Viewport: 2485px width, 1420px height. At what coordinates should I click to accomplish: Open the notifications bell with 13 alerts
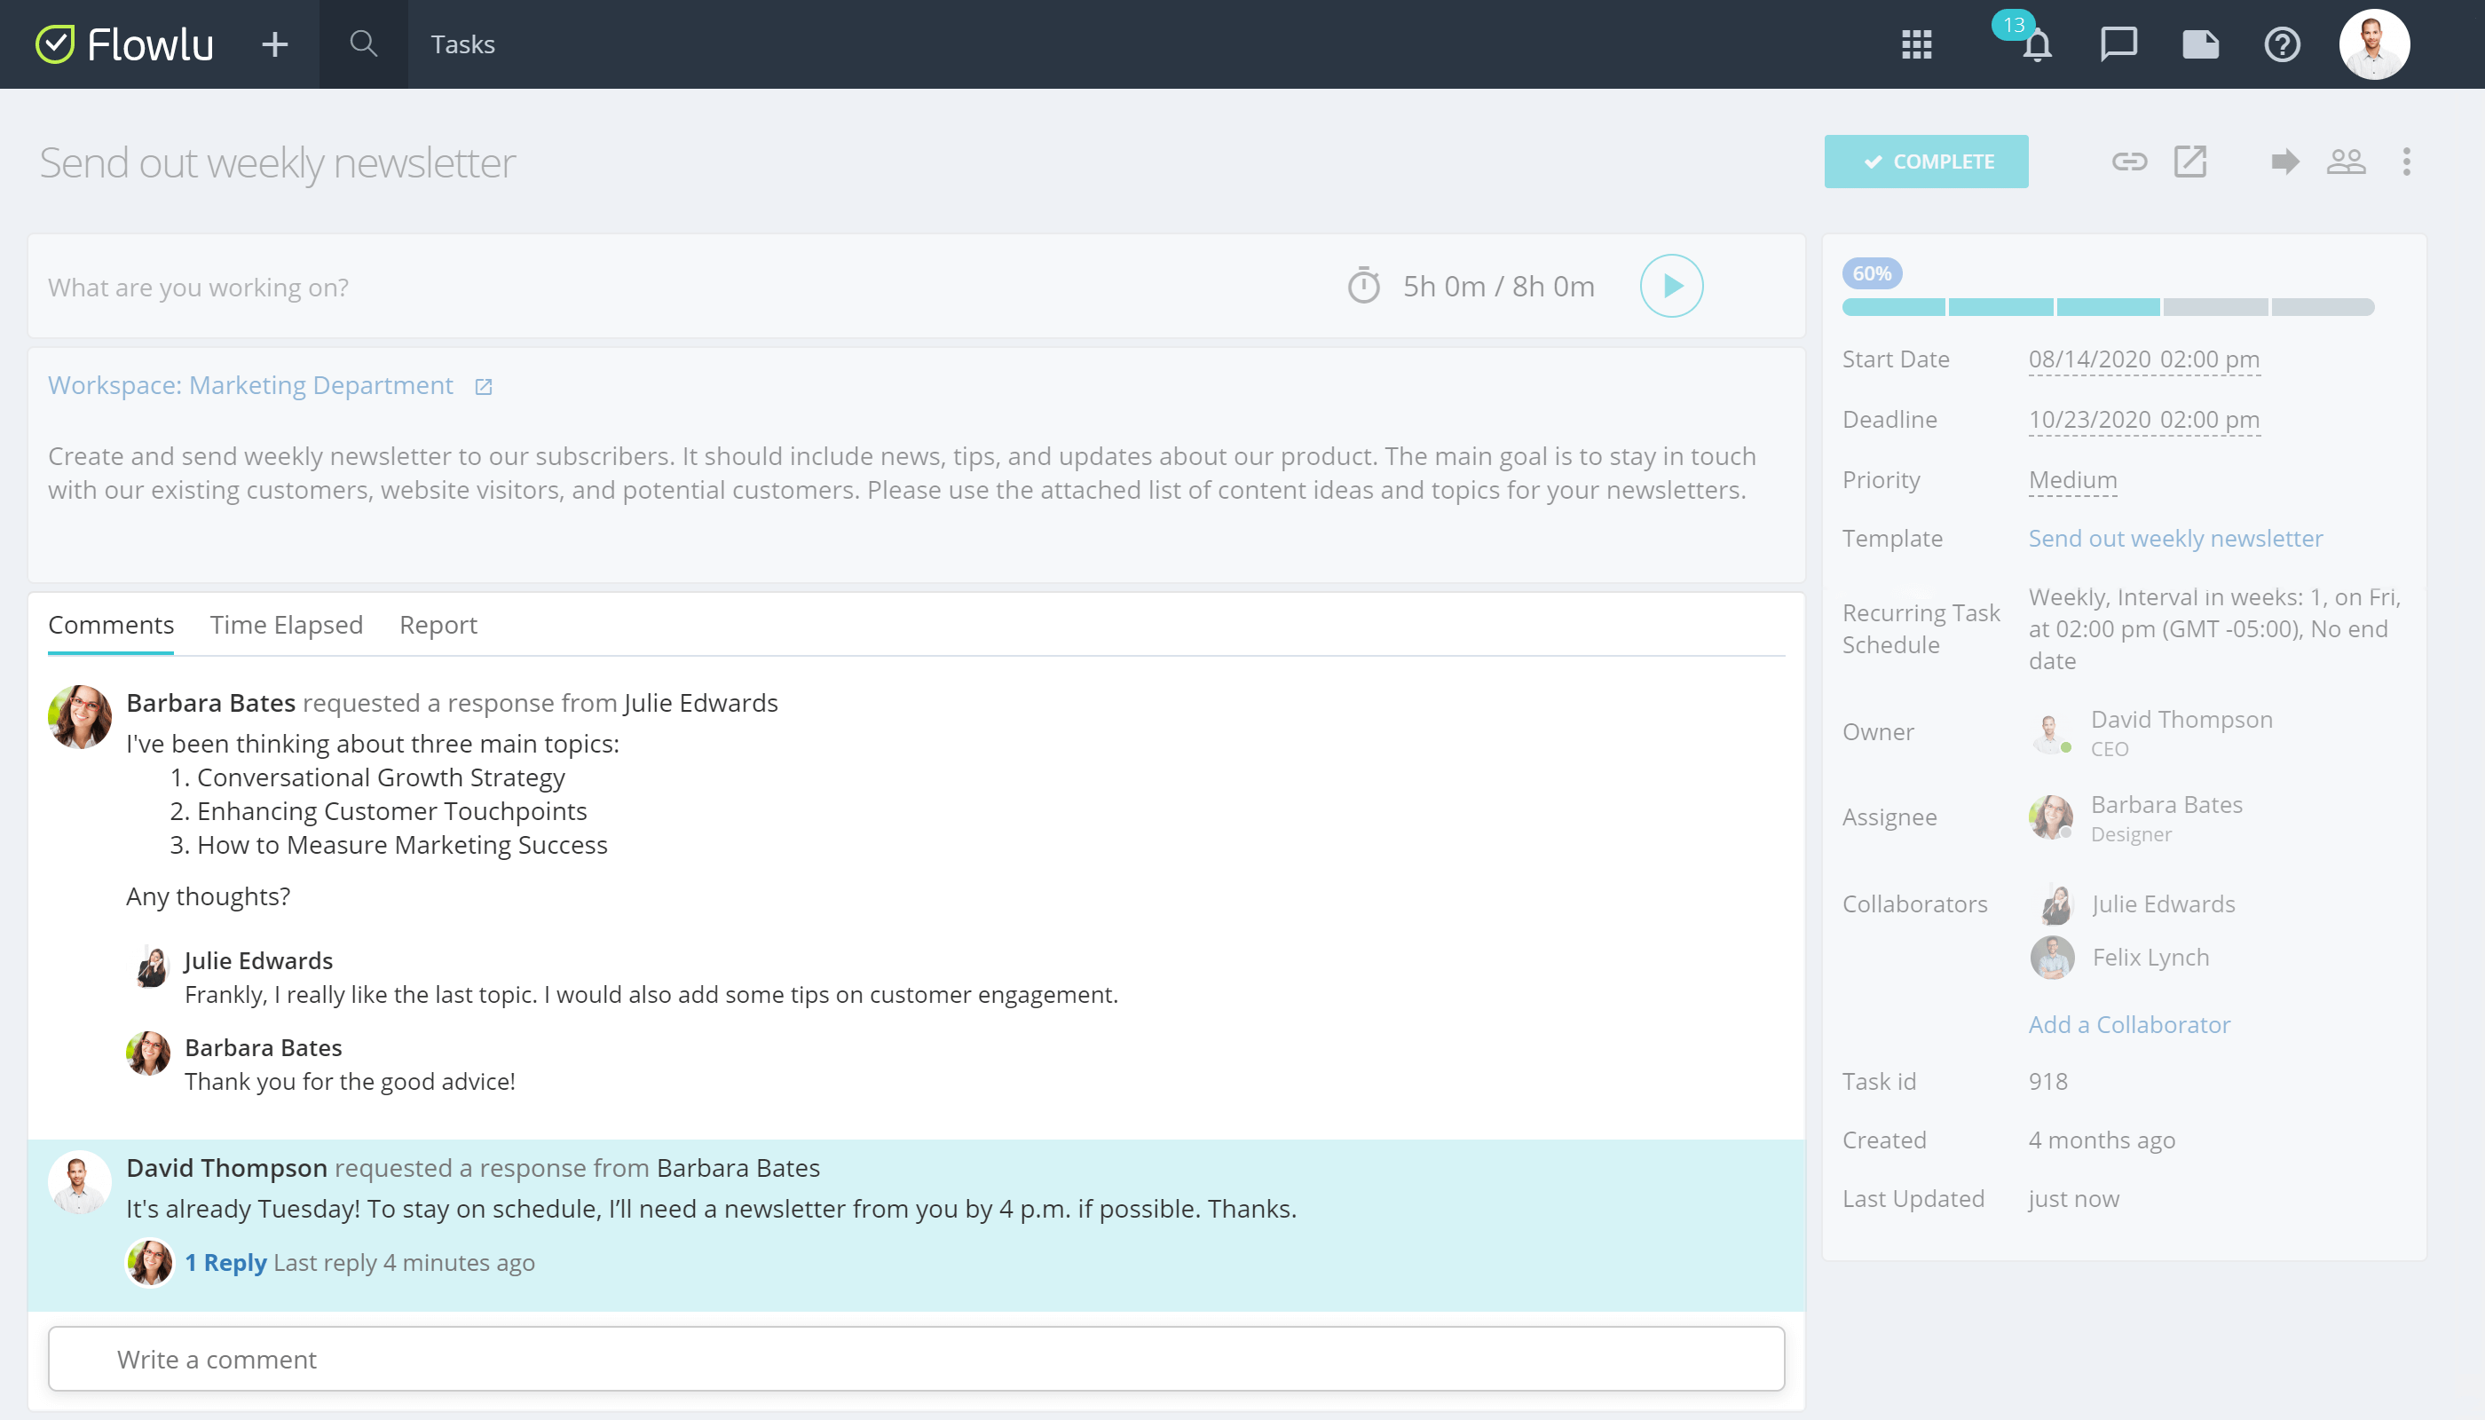point(2039,45)
